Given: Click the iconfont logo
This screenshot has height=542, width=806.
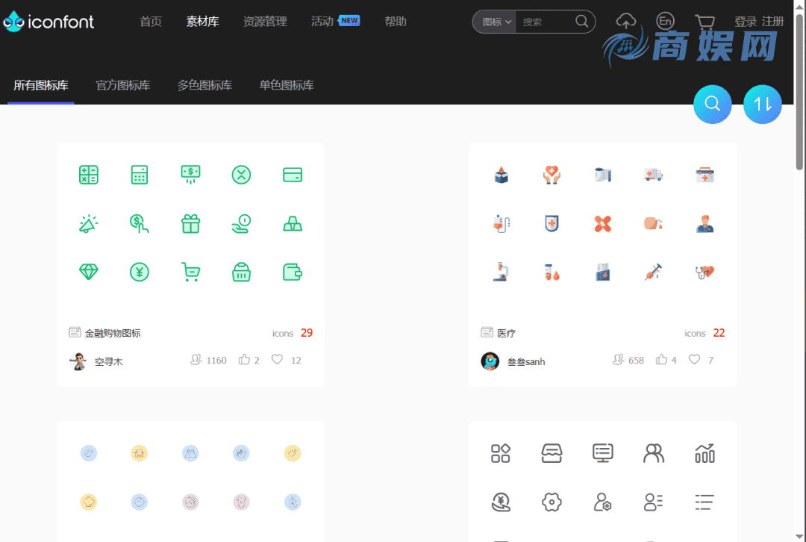Looking at the screenshot, I should pos(49,21).
